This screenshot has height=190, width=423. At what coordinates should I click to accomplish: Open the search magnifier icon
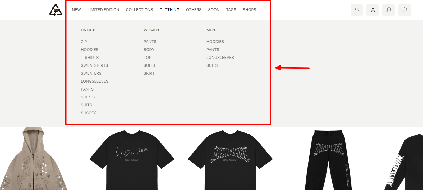point(389,10)
